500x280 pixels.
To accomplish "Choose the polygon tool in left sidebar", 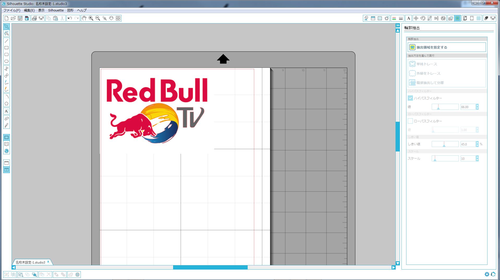I will pyautogui.click(x=7, y=104).
